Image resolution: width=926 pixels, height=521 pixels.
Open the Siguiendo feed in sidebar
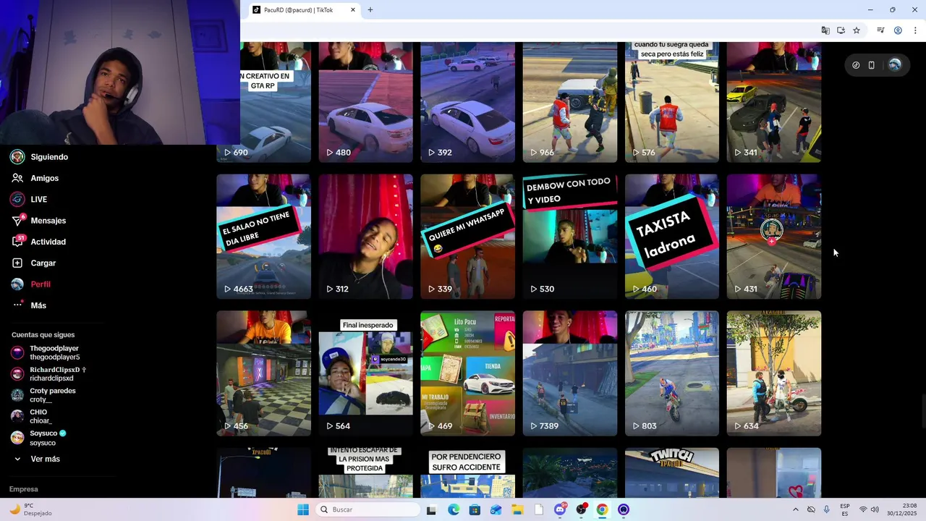pos(40,157)
